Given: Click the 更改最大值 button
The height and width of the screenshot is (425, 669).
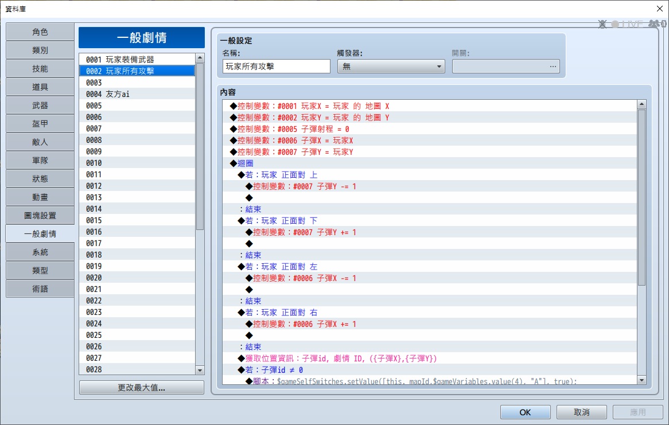Looking at the screenshot, I should pyautogui.click(x=142, y=388).
